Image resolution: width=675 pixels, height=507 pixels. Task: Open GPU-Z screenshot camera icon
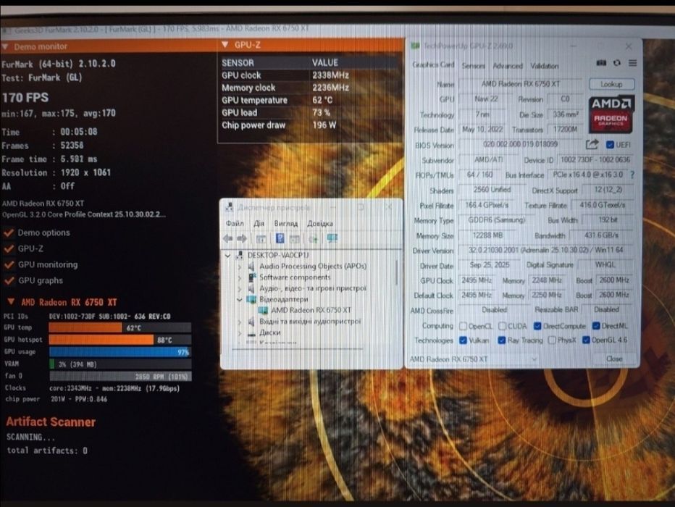pos(601,63)
